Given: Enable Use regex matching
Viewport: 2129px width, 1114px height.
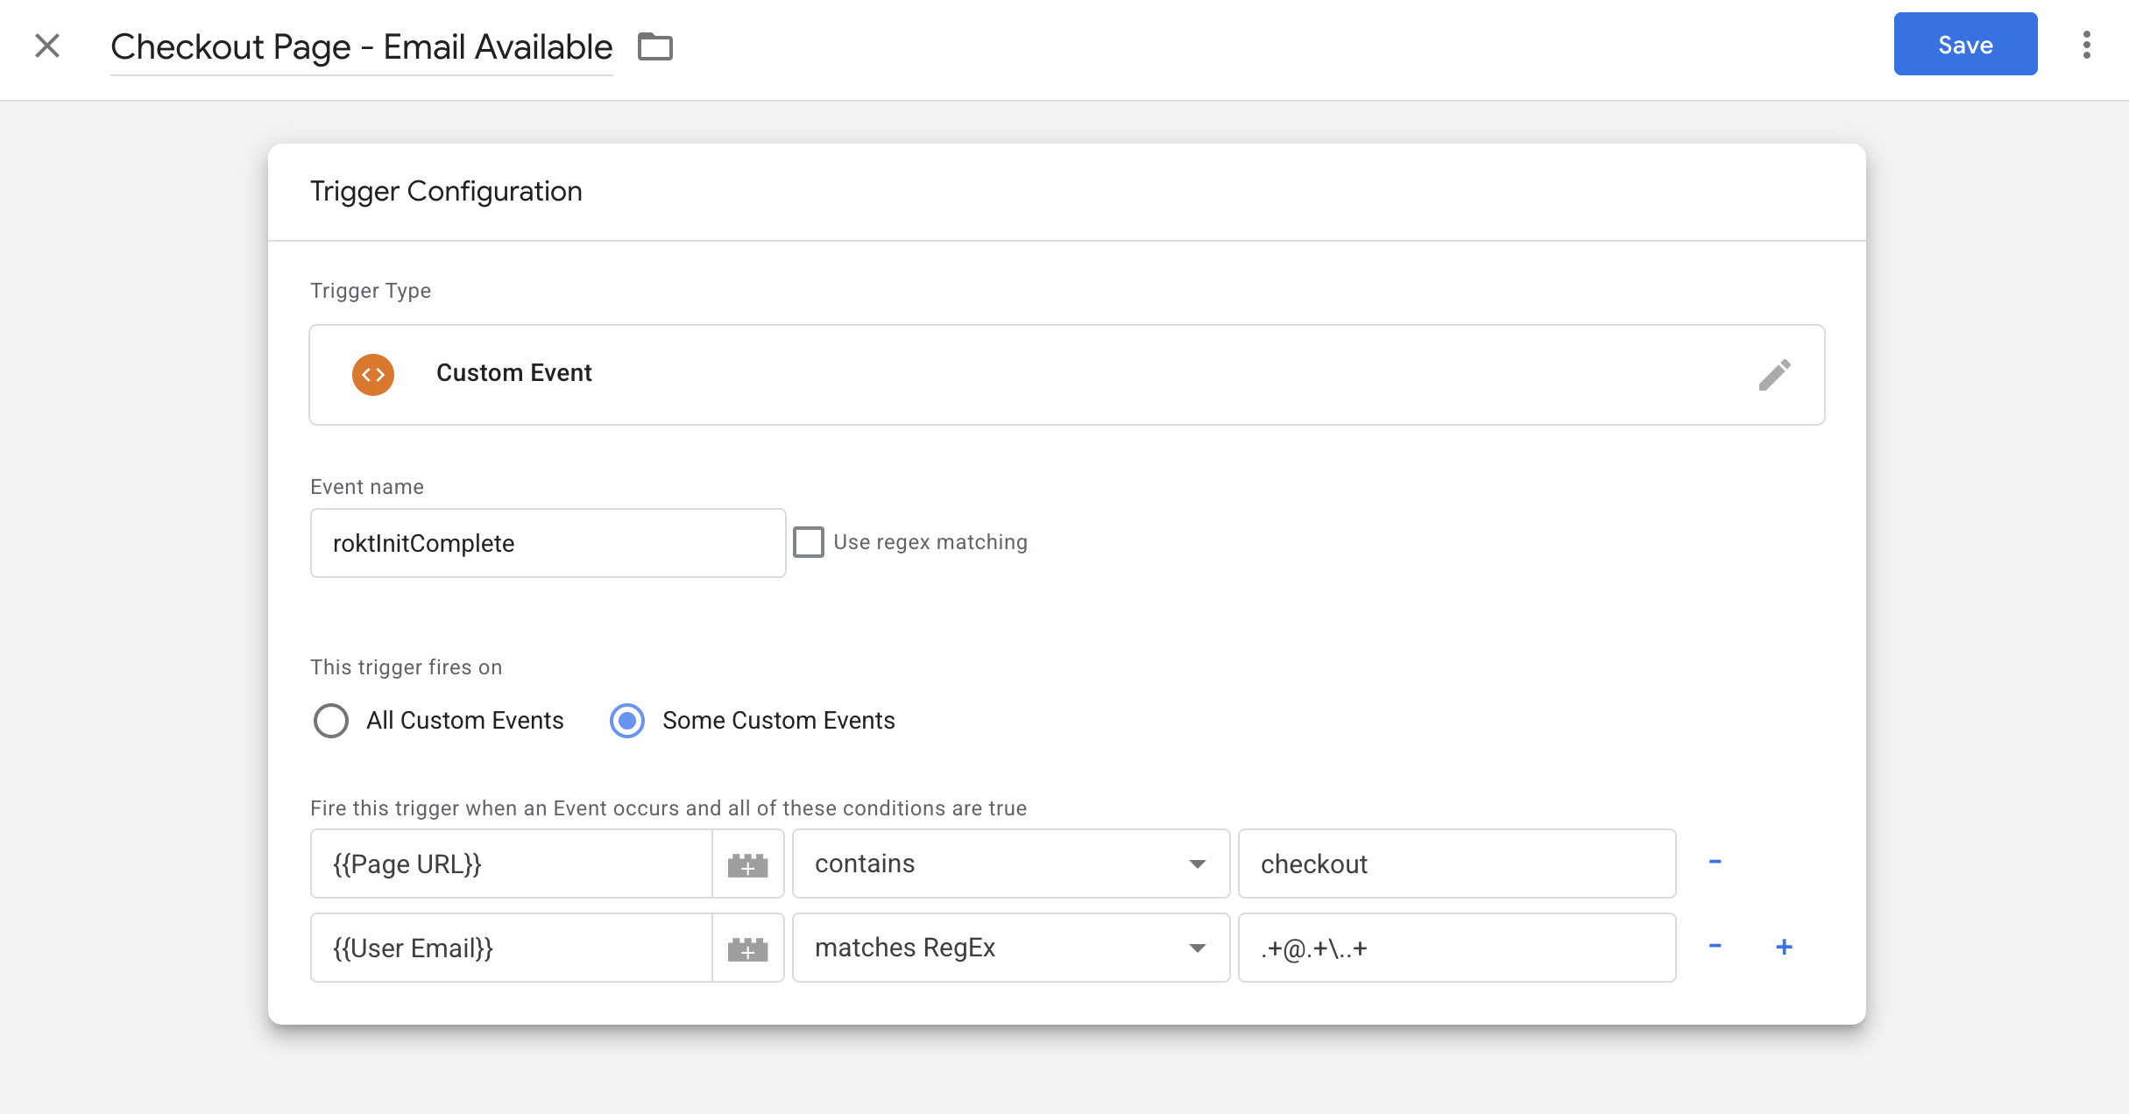Looking at the screenshot, I should click(809, 541).
